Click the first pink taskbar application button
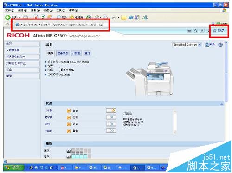 [65, 168]
